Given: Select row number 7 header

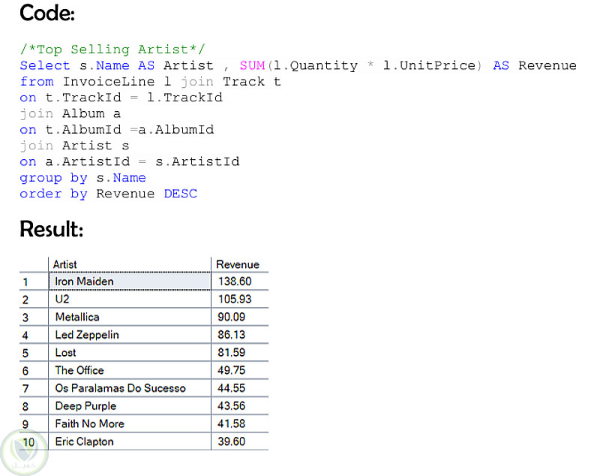Looking at the screenshot, I should (x=34, y=389).
